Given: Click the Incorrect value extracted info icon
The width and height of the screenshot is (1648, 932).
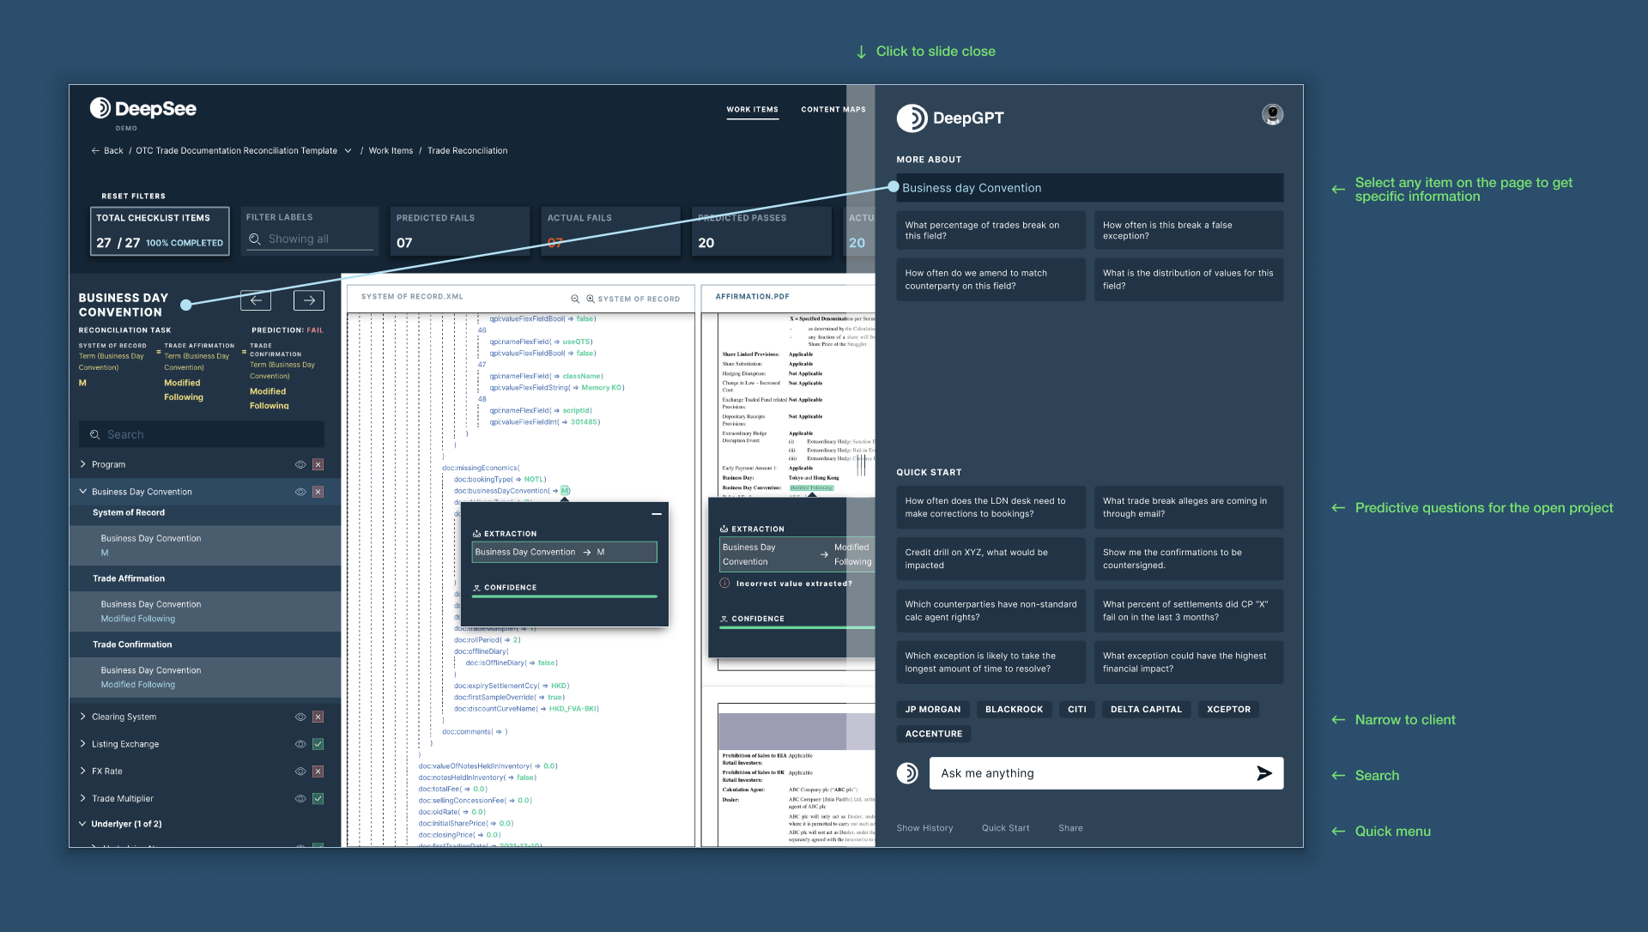Looking at the screenshot, I should [x=724, y=584].
